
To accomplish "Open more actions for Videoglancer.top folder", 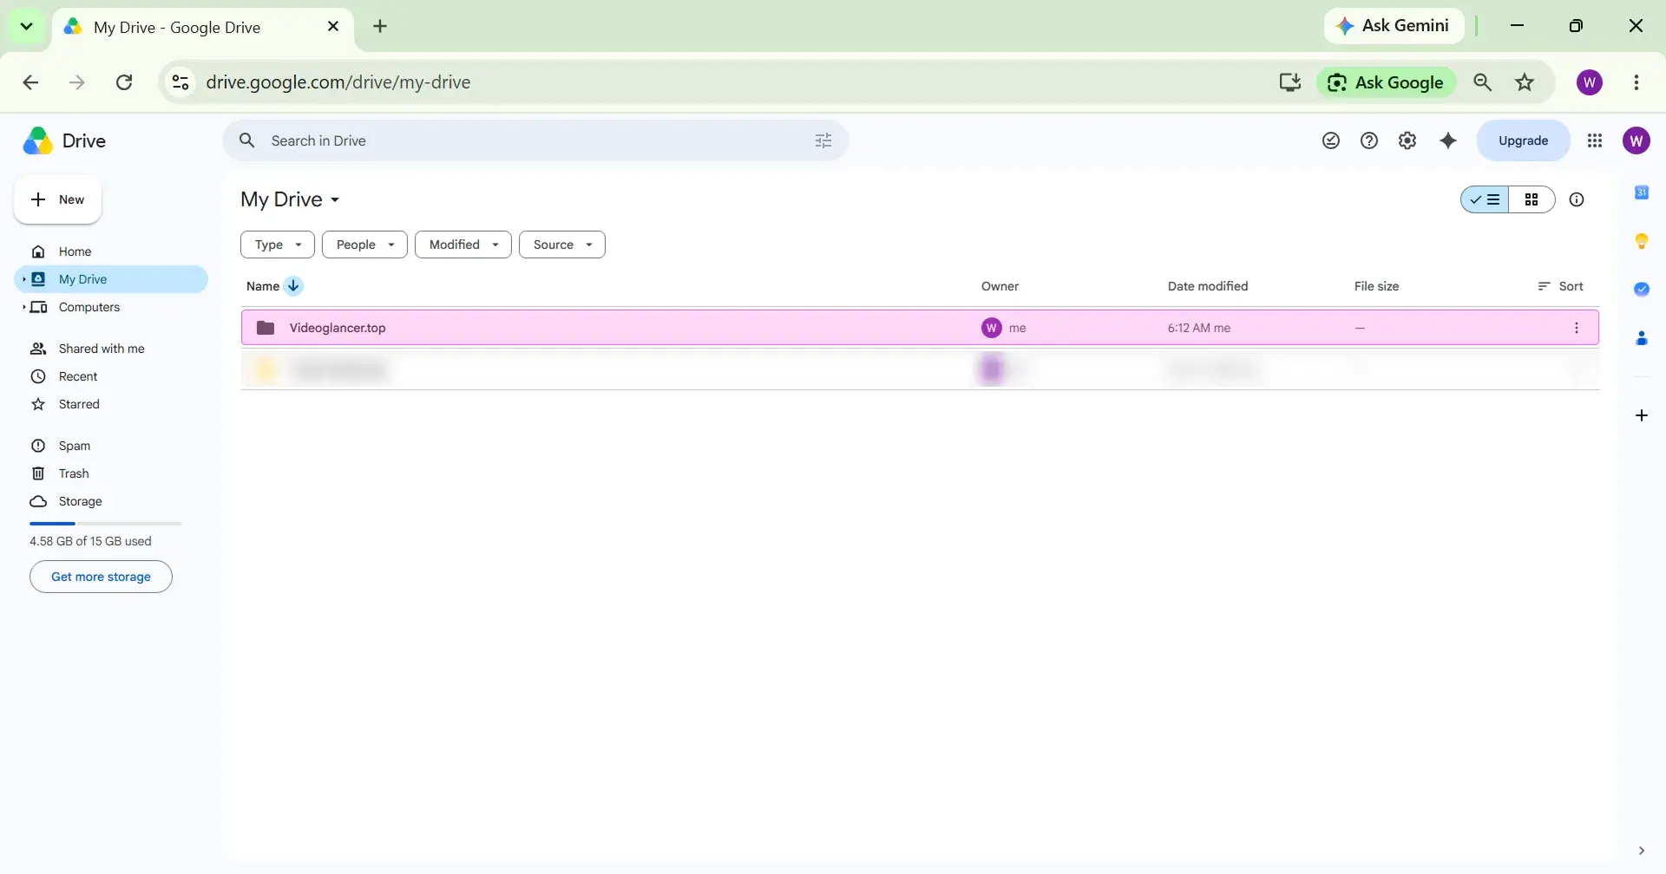I will (x=1577, y=328).
